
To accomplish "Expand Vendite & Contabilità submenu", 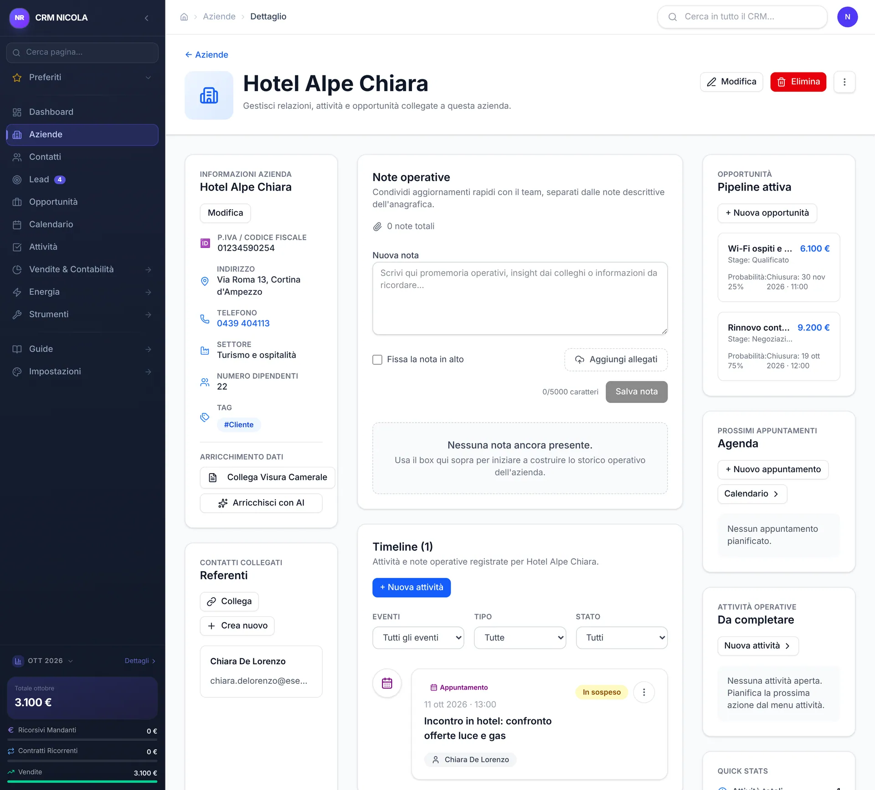I will 82,269.
